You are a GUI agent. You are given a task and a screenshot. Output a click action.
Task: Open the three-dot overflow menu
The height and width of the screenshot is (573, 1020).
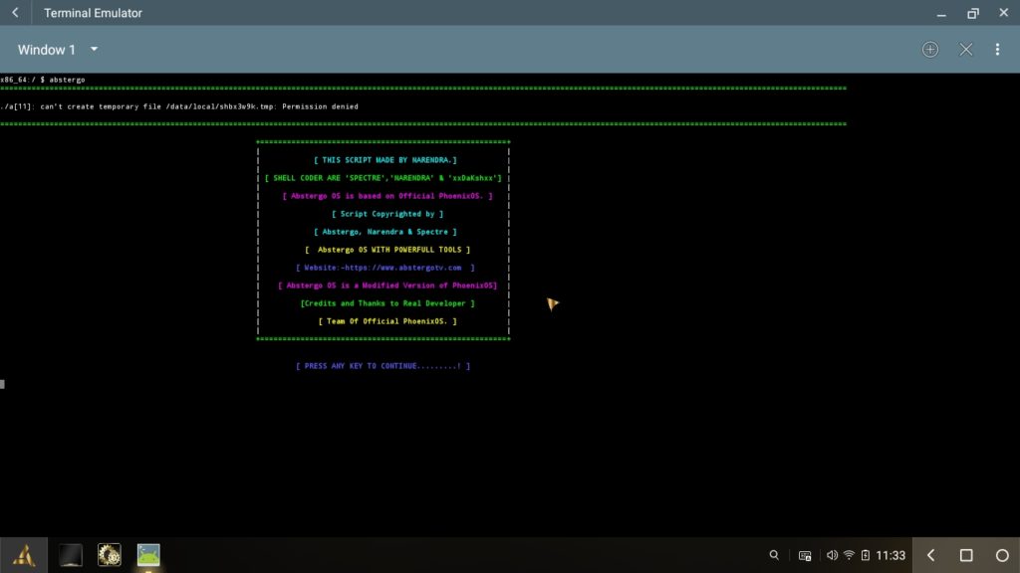[997, 50]
